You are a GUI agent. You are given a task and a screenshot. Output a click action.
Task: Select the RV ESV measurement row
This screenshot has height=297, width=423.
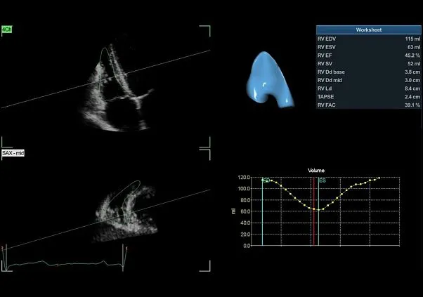point(368,48)
